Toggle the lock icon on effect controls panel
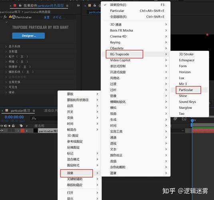The image size is (214, 200). [x=20, y=5]
